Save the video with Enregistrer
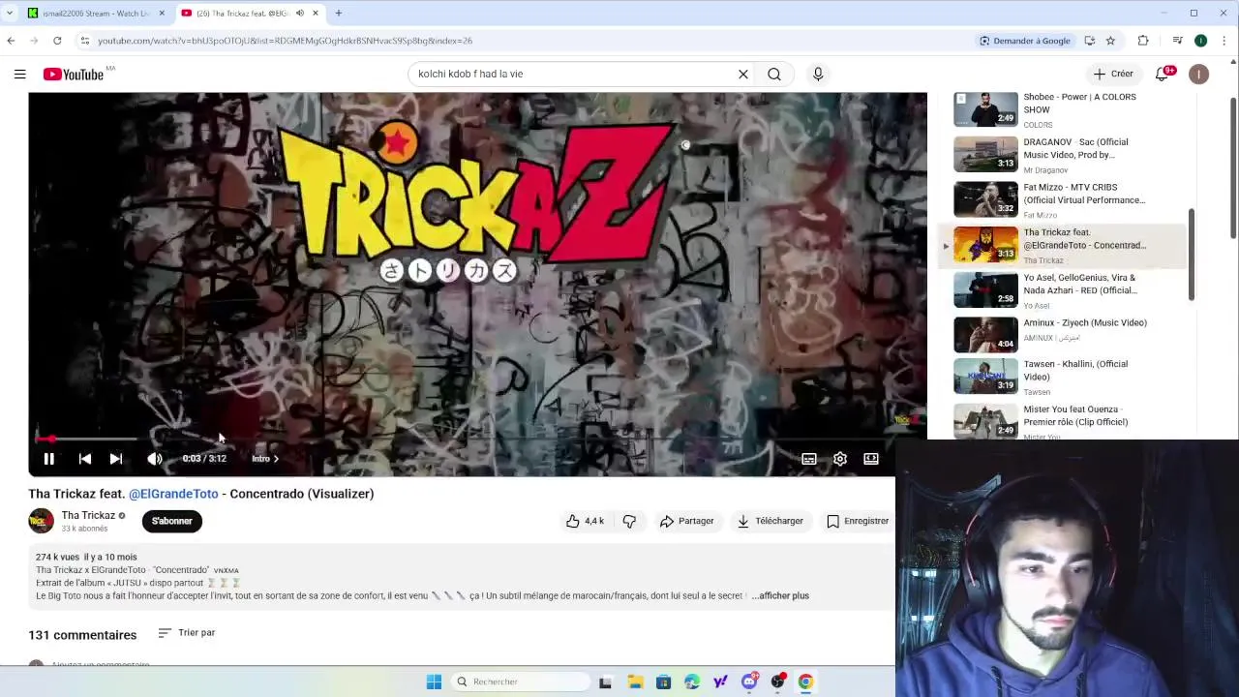Image resolution: width=1239 pixels, height=697 pixels. [858, 521]
